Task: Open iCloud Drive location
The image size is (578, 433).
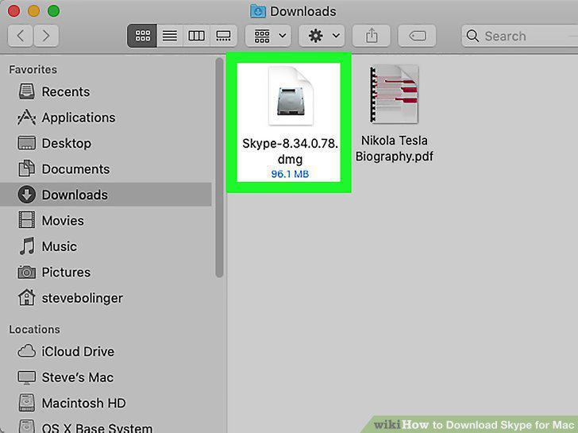Action: tap(106, 351)
